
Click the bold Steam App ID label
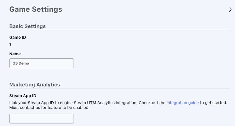point(23,96)
